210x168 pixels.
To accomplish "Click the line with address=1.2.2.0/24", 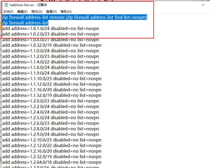I will coord(51,106).
